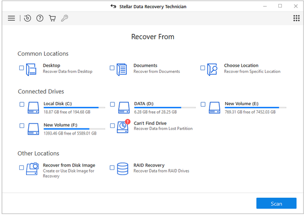The image size is (304, 215).
Task: Click the New Volume (E:) drive icon
Action: pyautogui.click(x=215, y=108)
